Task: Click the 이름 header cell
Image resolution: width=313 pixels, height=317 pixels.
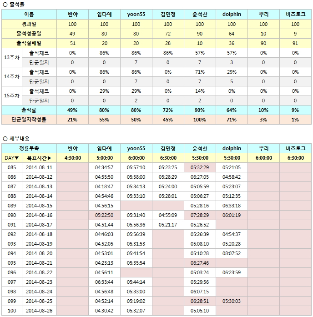Action: click(x=29, y=15)
